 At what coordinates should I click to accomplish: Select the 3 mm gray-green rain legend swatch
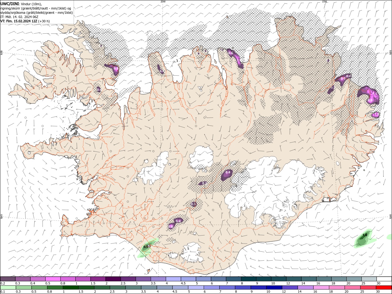tap(133, 288)
